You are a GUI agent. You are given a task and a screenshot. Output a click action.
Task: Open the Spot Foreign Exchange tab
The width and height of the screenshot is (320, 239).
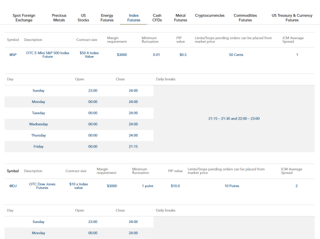pos(24,18)
